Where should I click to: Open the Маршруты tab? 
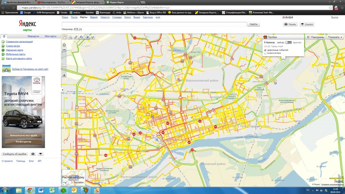pyautogui.click(x=33, y=36)
